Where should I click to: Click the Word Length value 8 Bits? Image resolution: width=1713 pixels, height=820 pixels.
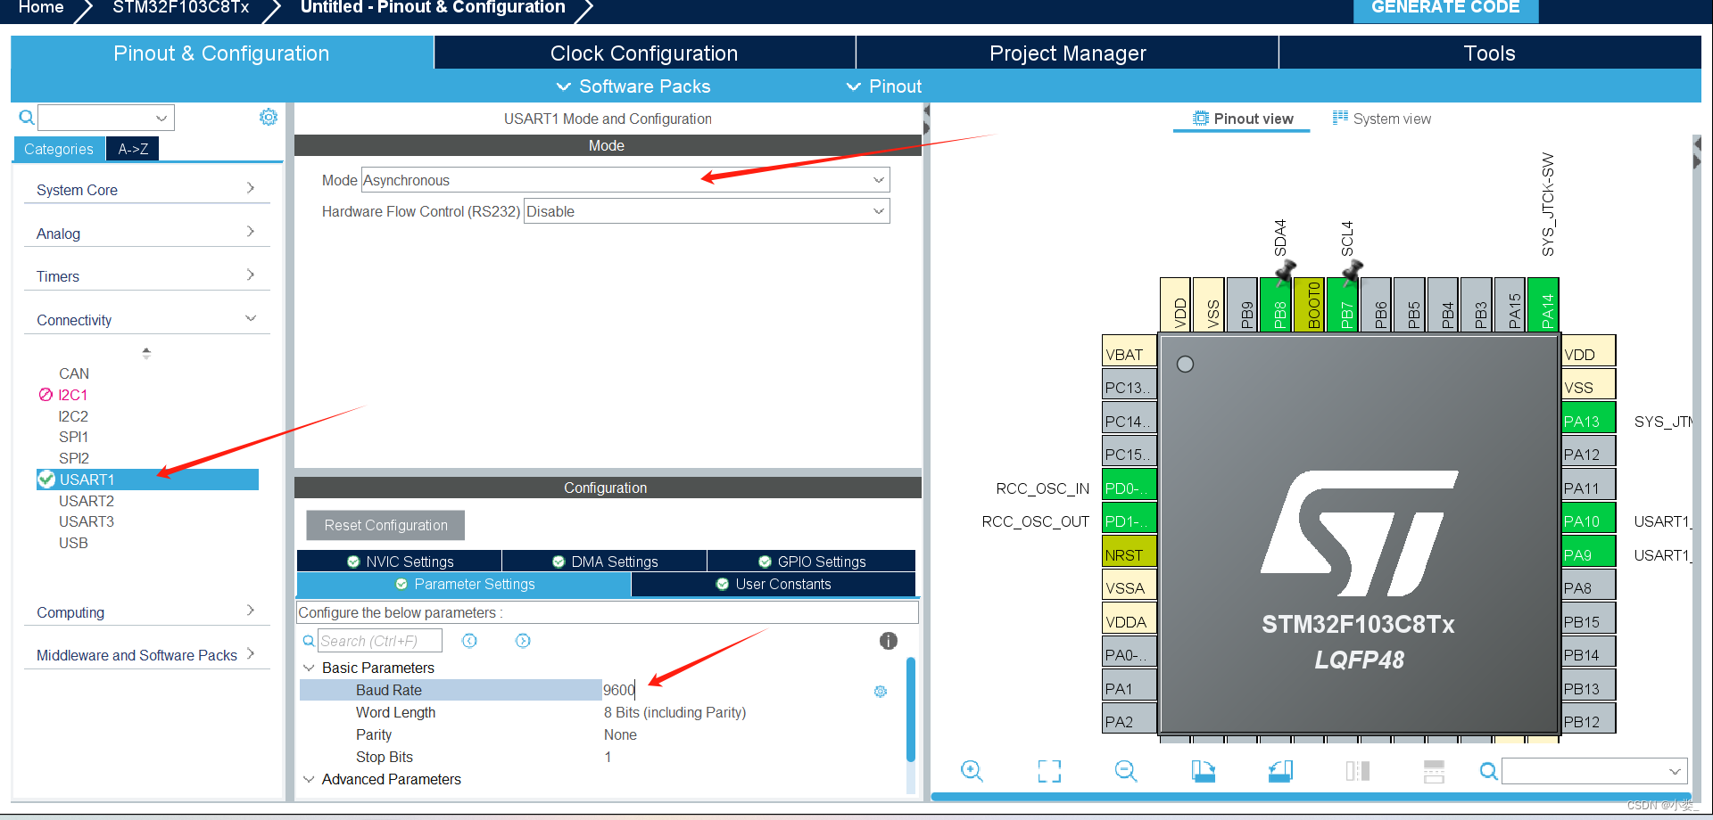pyautogui.click(x=674, y=712)
